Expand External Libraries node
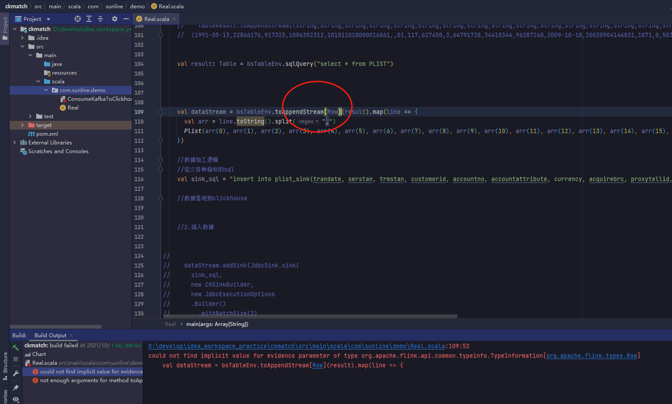This screenshot has height=404, width=672. tap(15, 143)
